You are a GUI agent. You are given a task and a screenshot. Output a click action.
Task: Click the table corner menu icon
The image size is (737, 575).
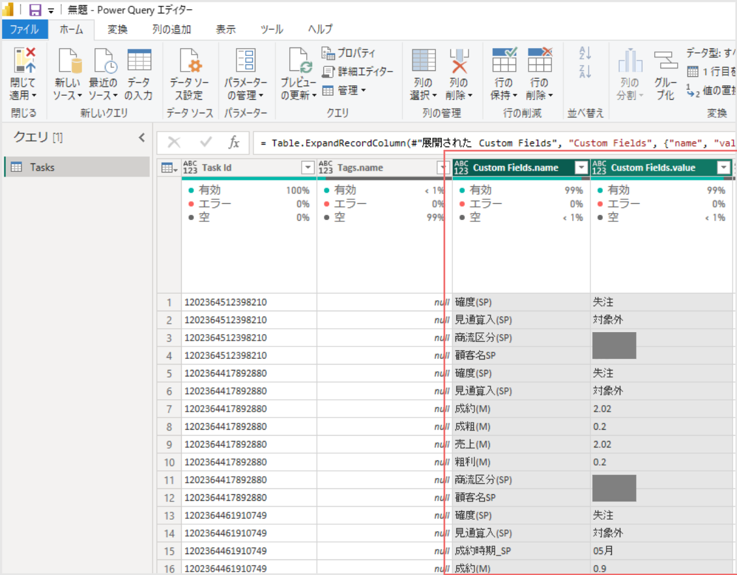(169, 168)
